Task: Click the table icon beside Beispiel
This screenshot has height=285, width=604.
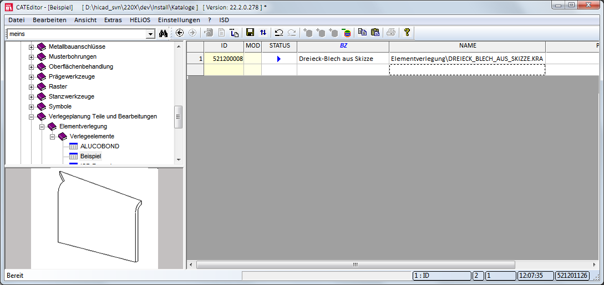Action: (74, 156)
